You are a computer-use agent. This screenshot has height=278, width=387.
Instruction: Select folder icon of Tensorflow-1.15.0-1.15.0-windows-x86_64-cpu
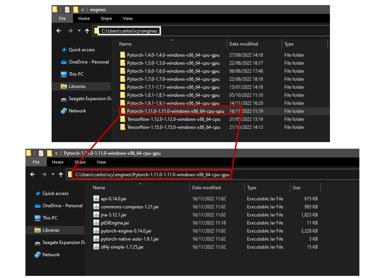(x=123, y=127)
